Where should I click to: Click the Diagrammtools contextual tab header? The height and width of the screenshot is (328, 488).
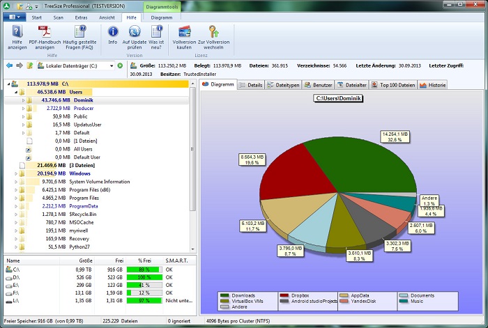162,6
